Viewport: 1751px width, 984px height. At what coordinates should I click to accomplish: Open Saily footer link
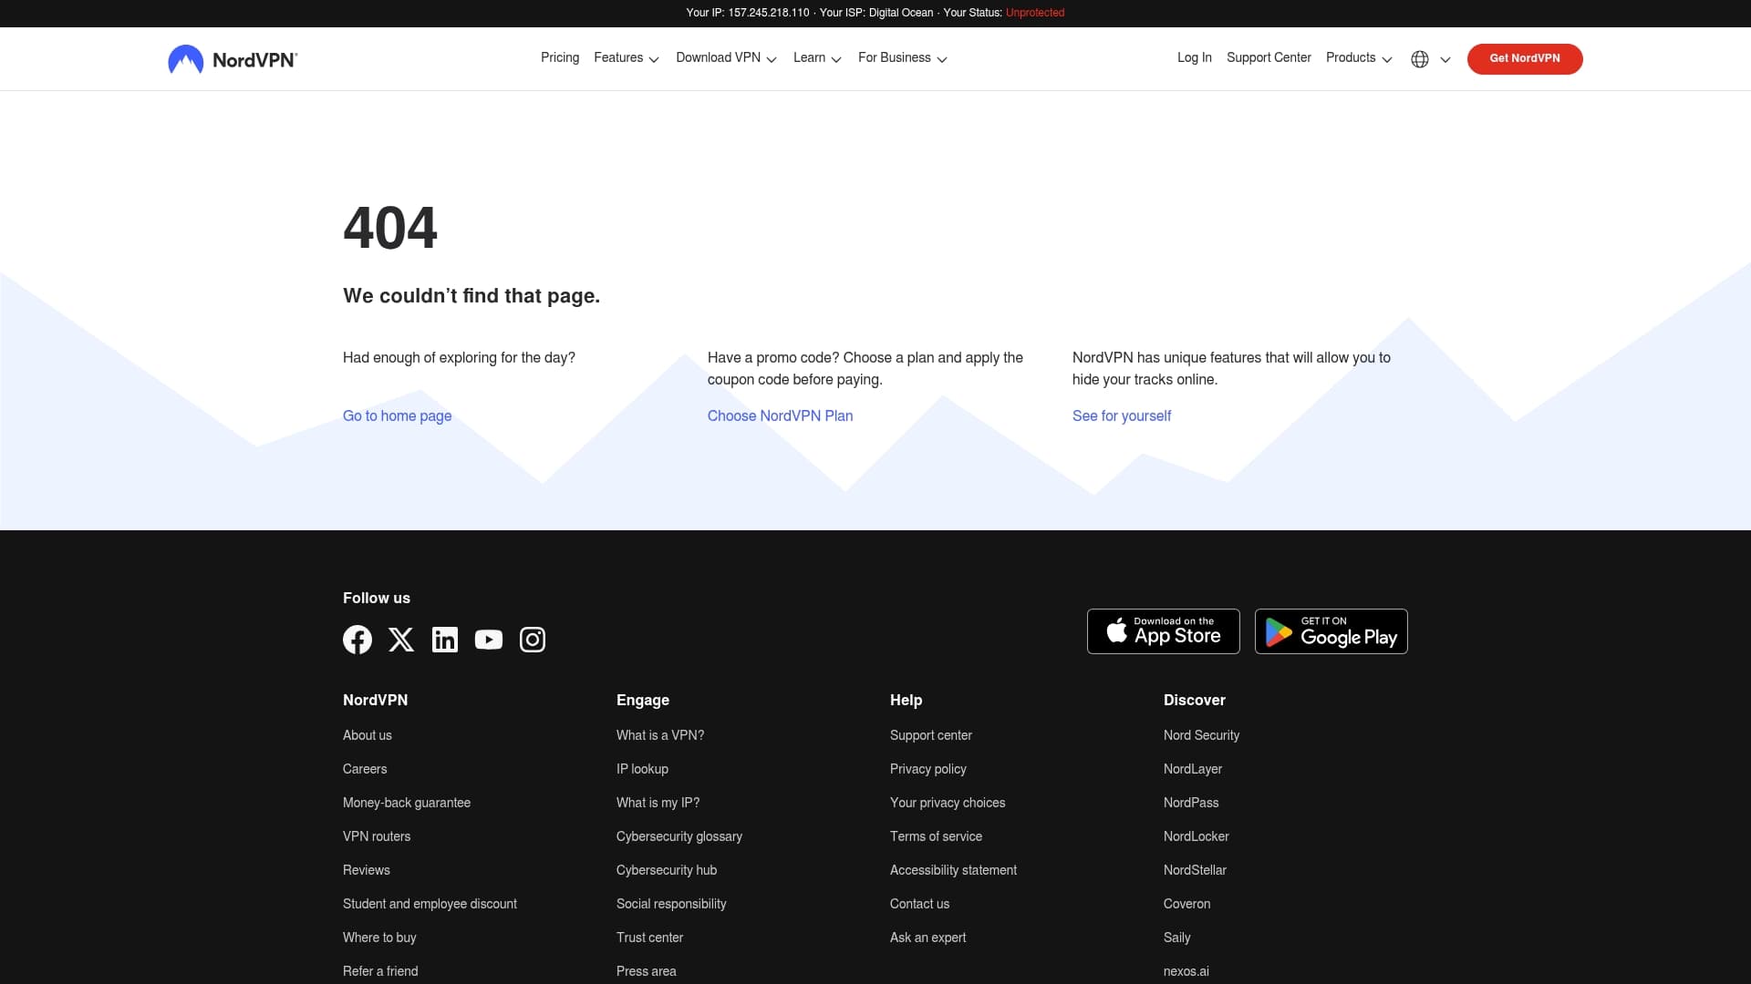pos(1177,938)
